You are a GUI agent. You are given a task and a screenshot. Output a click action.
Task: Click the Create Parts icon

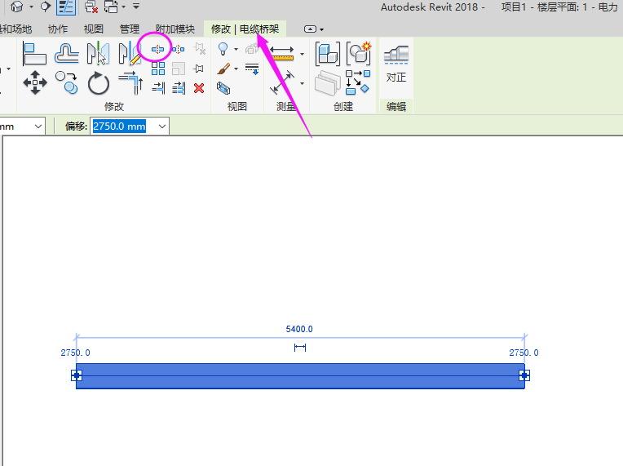(327, 83)
